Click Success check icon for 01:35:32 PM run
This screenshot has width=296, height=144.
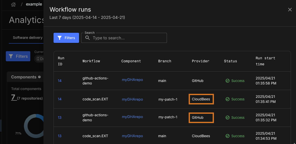click(x=227, y=118)
